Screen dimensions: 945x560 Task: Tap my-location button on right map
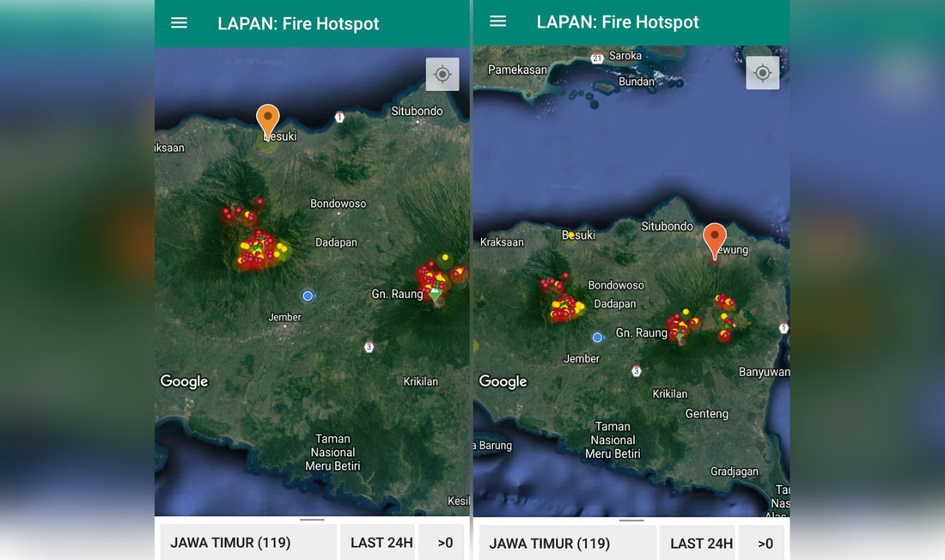pyautogui.click(x=762, y=73)
